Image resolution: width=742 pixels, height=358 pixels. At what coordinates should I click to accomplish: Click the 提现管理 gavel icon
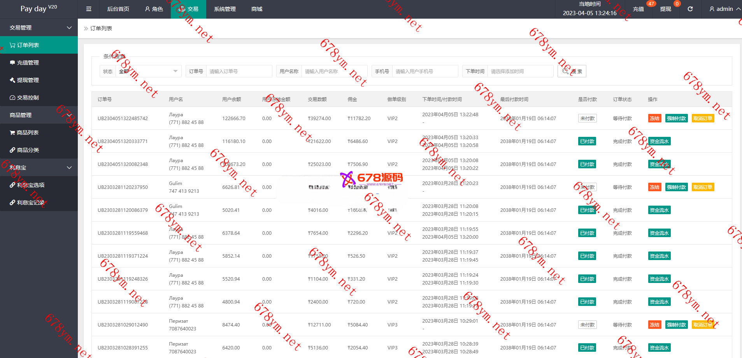click(12, 80)
